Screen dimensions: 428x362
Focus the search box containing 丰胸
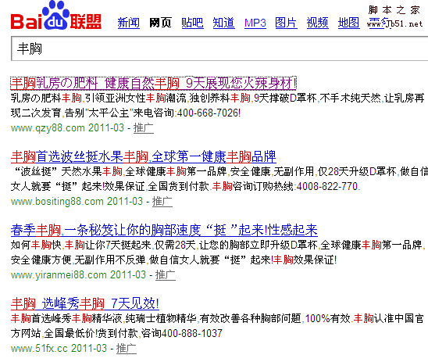point(219,48)
